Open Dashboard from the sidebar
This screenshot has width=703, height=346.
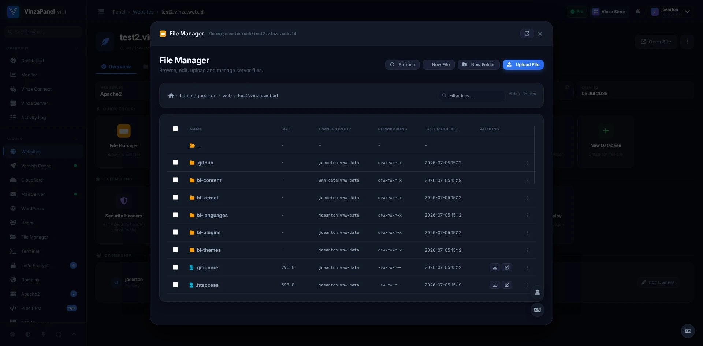coord(43,61)
